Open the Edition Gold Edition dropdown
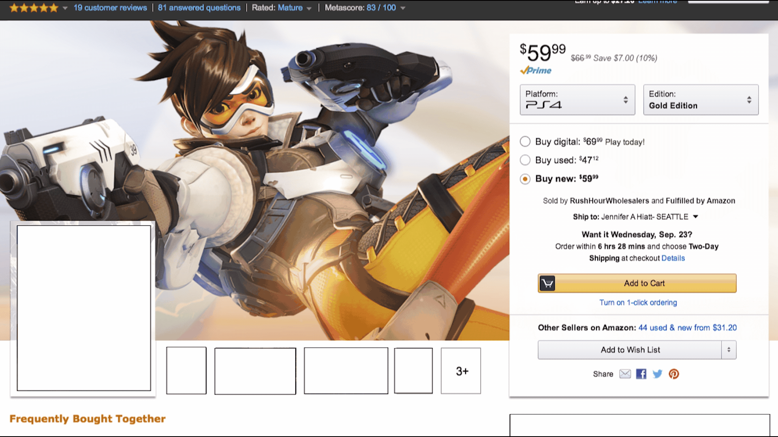This screenshot has height=437, width=778. (x=701, y=100)
